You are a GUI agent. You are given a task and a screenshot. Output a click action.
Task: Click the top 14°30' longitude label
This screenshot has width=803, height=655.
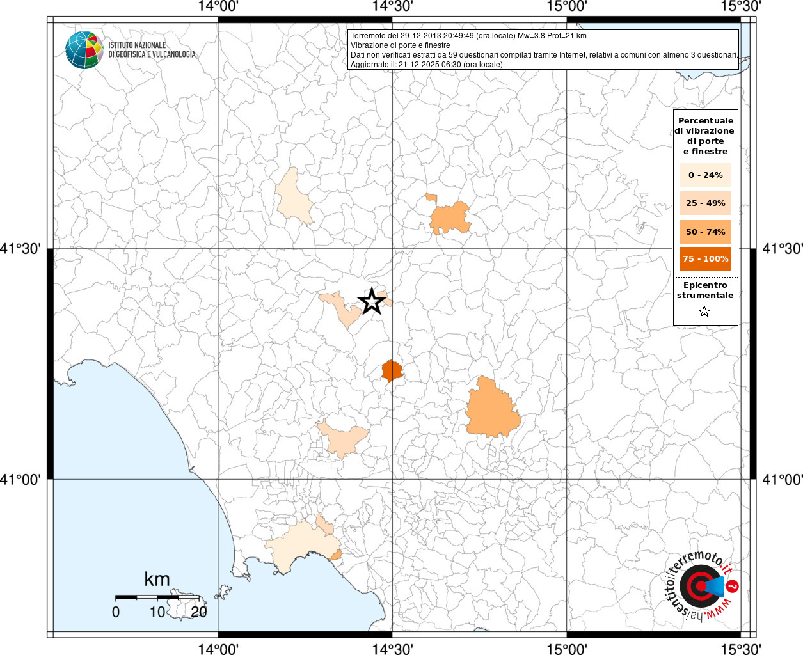(x=392, y=6)
